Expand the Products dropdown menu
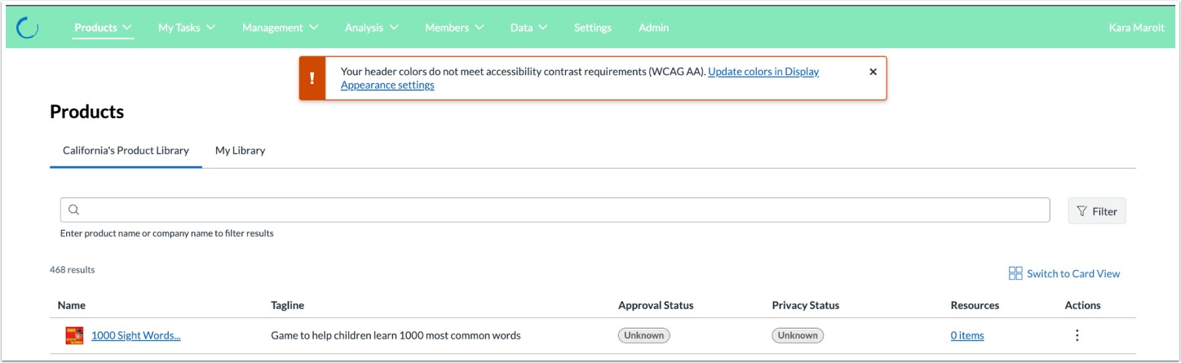 [103, 28]
